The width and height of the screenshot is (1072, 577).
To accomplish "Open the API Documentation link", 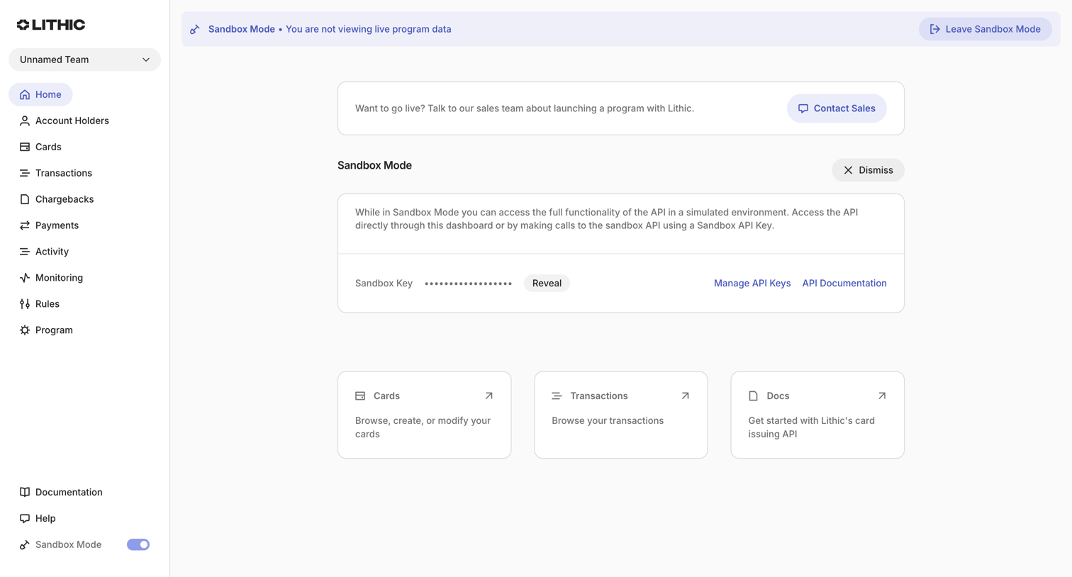I will coord(844,283).
